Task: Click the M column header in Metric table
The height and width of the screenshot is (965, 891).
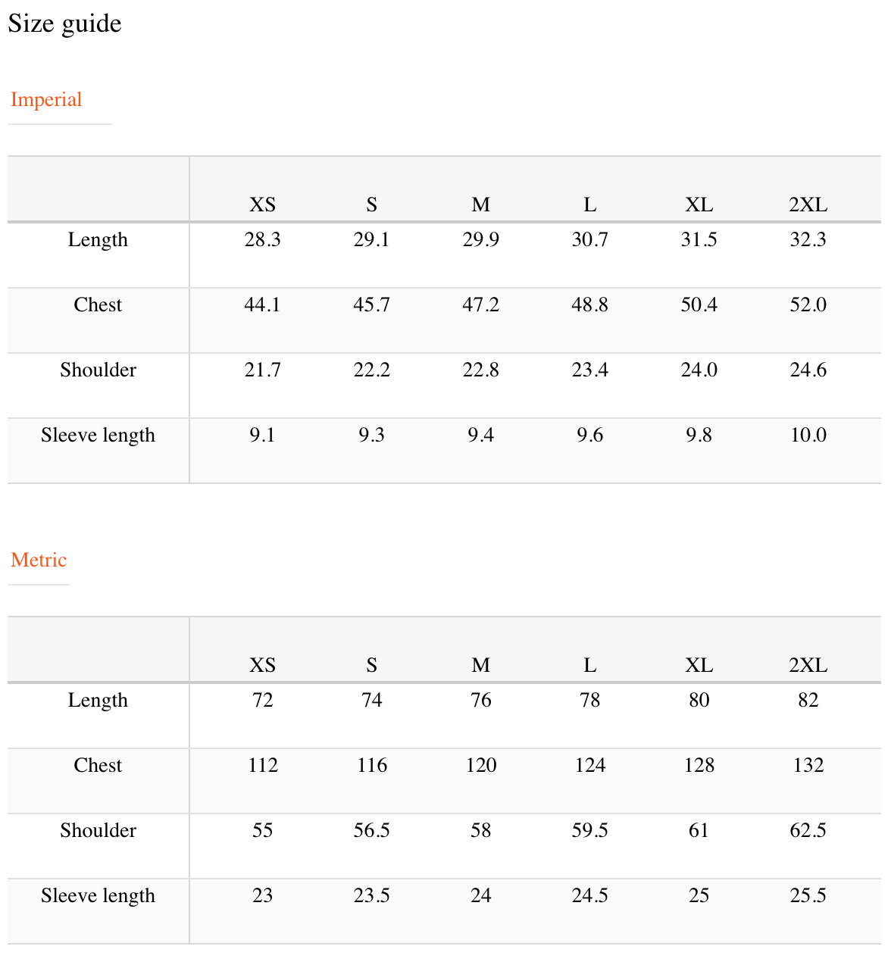Action: click(481, 665)
